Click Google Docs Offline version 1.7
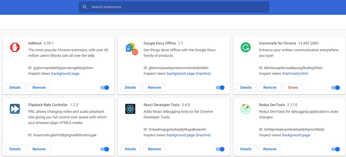Viewport: 346px width, 157px height. [180, 43]
